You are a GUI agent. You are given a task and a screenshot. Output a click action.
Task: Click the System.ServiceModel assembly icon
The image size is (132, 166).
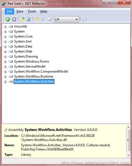tap(11, 66)
